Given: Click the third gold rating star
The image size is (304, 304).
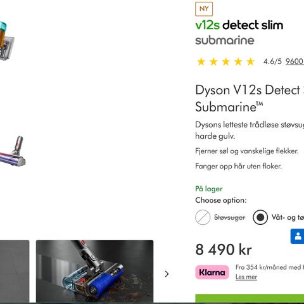Looking at the screenshot, I should pos(226,62).
